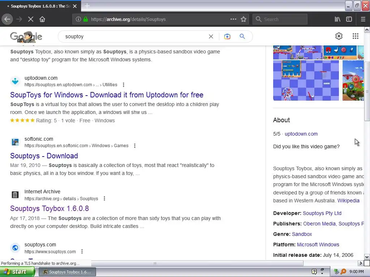Focus the Firefox Search box

[280, 19]
